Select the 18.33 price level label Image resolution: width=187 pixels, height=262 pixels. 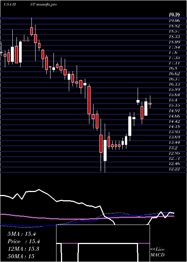click(x=174, y=37)
